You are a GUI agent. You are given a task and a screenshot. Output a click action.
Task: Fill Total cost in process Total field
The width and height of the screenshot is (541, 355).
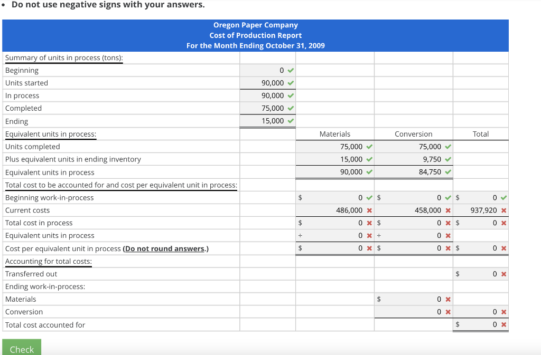pyautogui.click(x=481, y=223)
